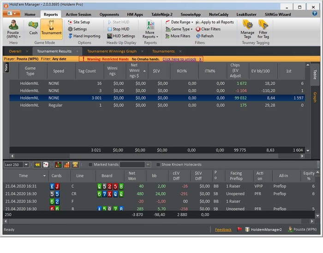Open the HM Apps tab

click(x=135, y=14)
